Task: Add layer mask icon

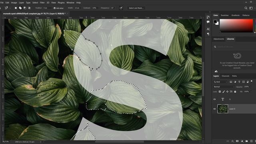Action: pos(237,141)
